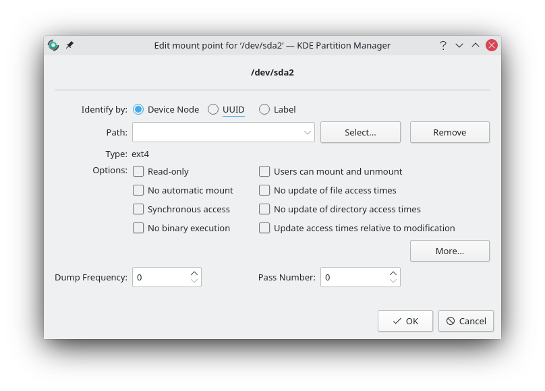
Task: Check No binary execution
Action: tap(138, 228)
